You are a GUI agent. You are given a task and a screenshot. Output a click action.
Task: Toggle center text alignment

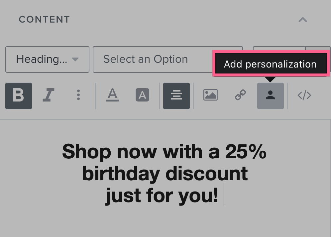pos(176,96)
